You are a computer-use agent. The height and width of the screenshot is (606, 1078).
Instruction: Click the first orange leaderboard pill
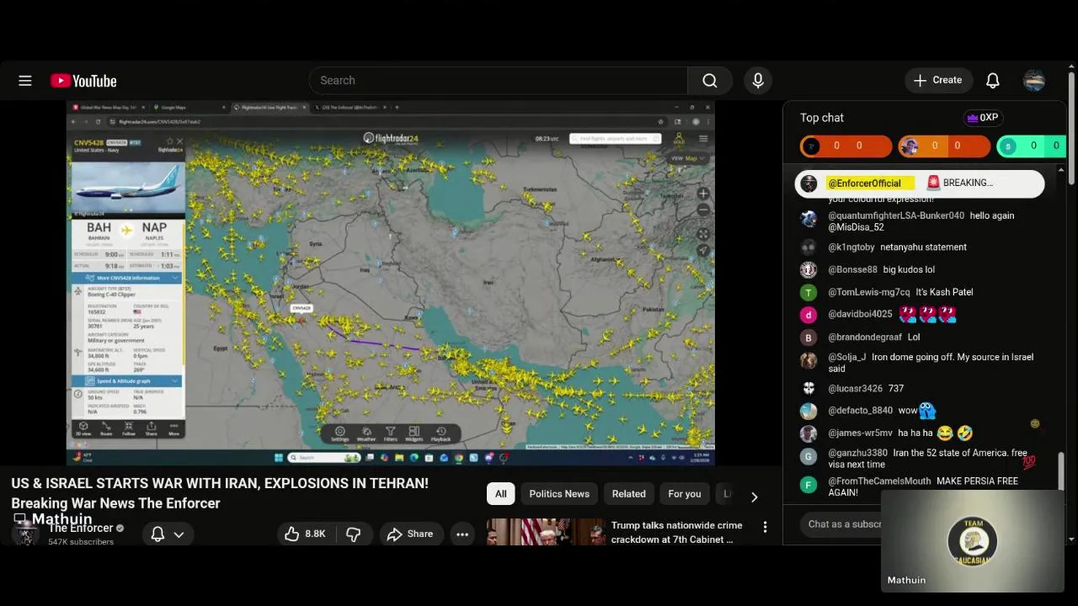[x=846, y=146]
